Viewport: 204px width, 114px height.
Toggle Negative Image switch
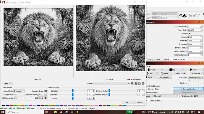46,91
